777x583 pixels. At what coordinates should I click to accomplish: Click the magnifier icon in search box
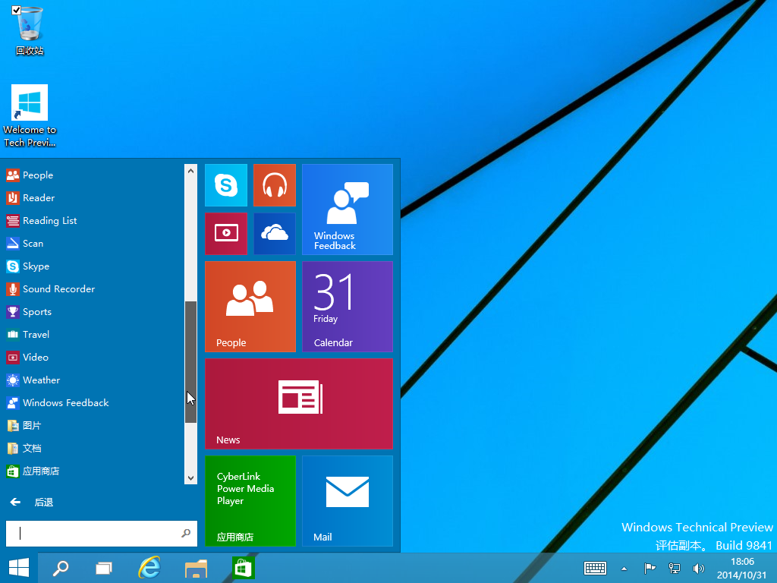[x=186, y=534]
